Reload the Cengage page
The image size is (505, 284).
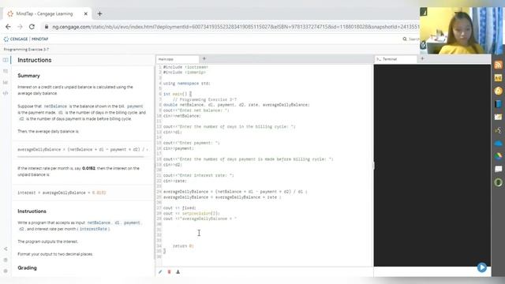(x=32, y=27)
